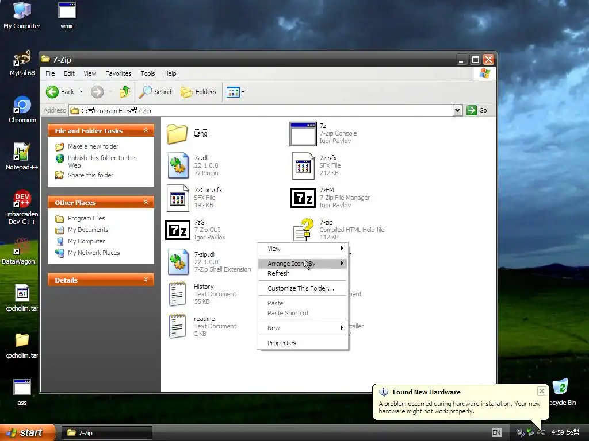
Task: Click the Up folder toolbar icon
Action: [125, 92]
